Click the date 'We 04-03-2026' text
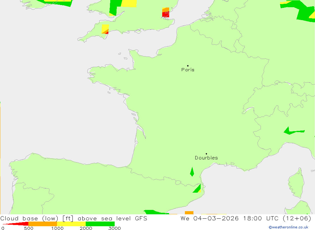 [x=209, y=218]
